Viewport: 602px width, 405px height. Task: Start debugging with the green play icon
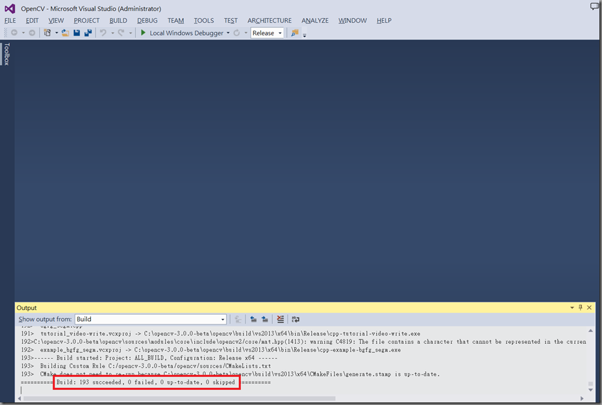144,33
